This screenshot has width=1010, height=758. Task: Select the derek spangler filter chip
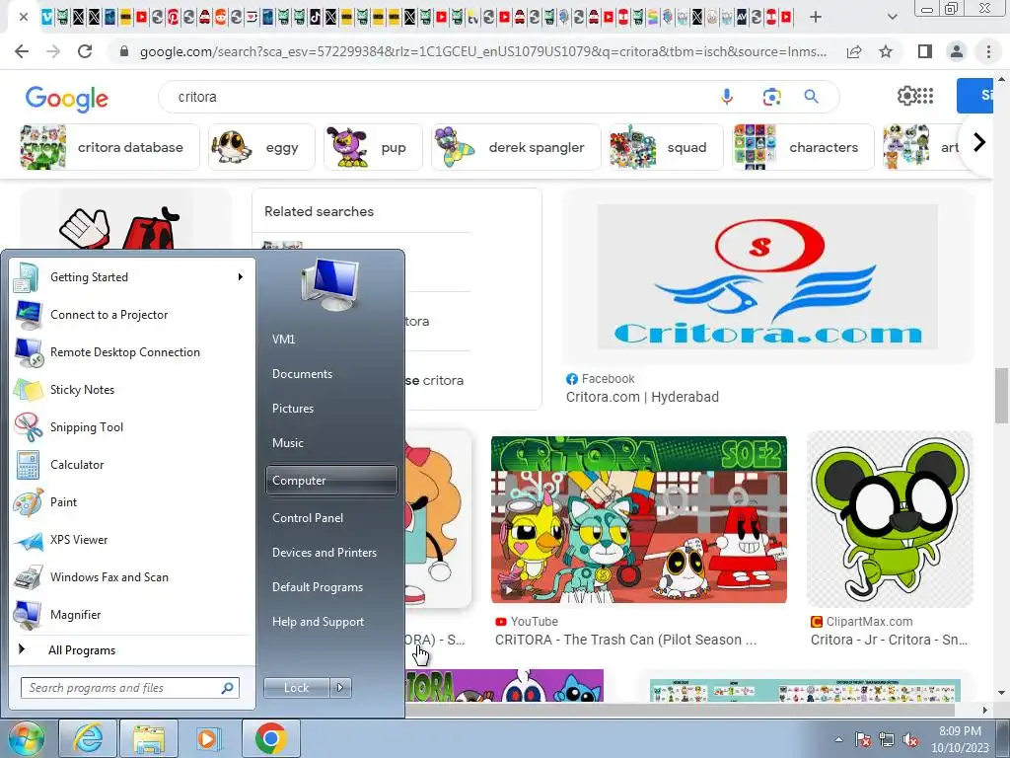pyautogui.click(x=516, y=147)
